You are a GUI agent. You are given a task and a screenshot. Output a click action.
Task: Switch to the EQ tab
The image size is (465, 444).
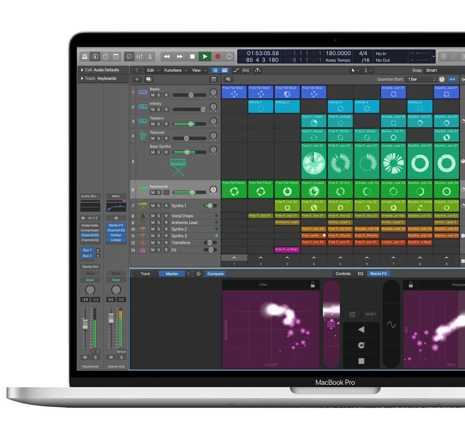pyautogui.click(x=360, y=274)
